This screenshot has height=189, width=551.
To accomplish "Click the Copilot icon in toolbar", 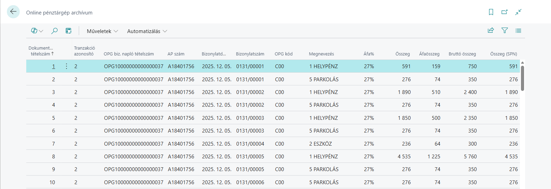I will tap(34, 31).
